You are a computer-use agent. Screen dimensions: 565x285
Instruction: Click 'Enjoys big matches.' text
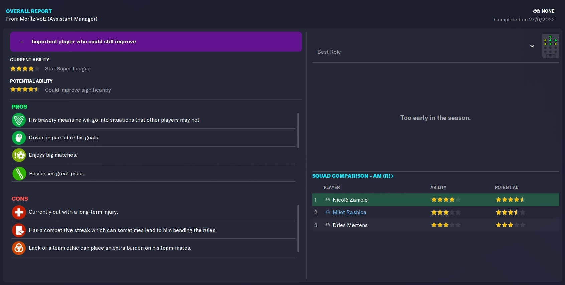tap(53, 155)
